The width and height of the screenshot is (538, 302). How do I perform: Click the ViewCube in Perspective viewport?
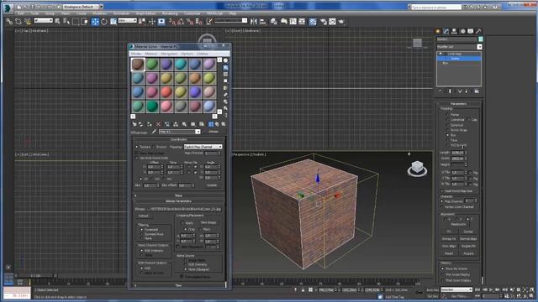(x=417, y=168)
